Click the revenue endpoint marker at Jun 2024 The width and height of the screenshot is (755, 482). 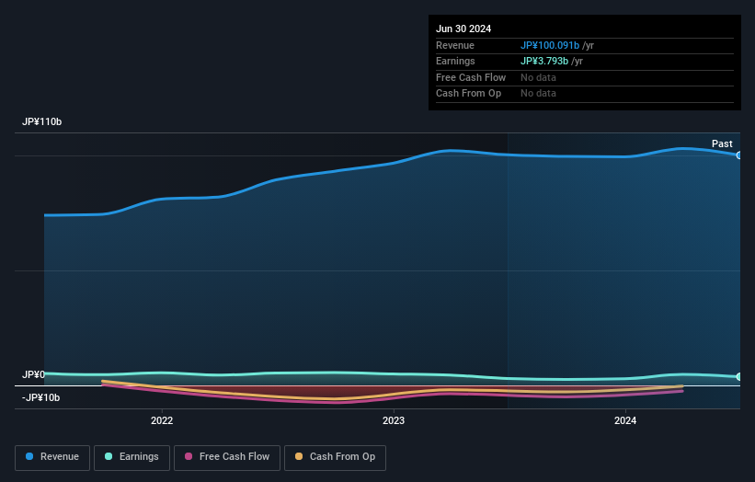[x=739, y=155]
